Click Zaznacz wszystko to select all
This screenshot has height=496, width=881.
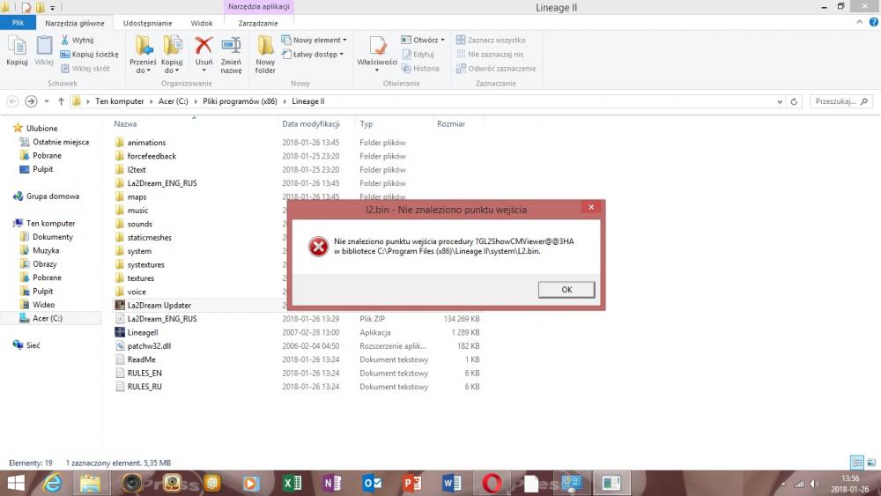pyautogui.click(x=490, y=40)
